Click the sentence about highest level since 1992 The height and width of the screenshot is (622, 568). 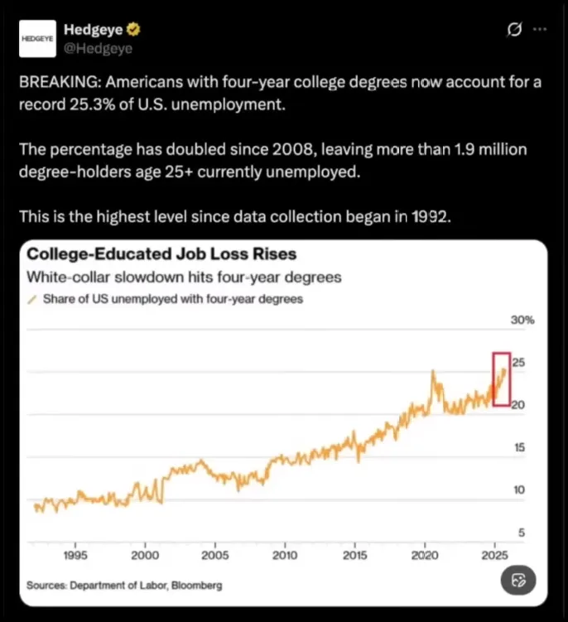coord(235,219)
